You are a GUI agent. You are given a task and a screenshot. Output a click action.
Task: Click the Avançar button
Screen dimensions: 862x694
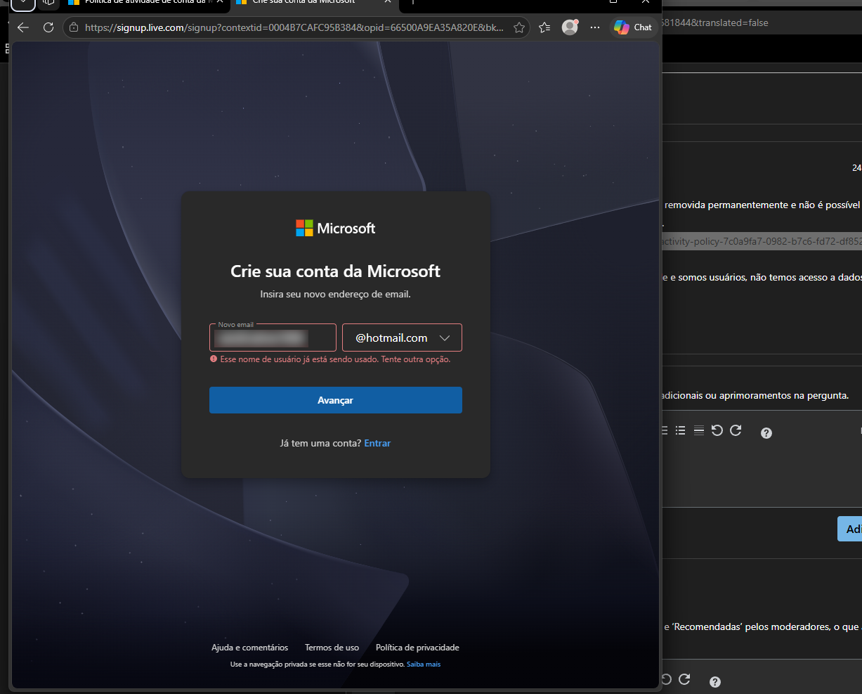pyautogui.click(x=335, y=400)
